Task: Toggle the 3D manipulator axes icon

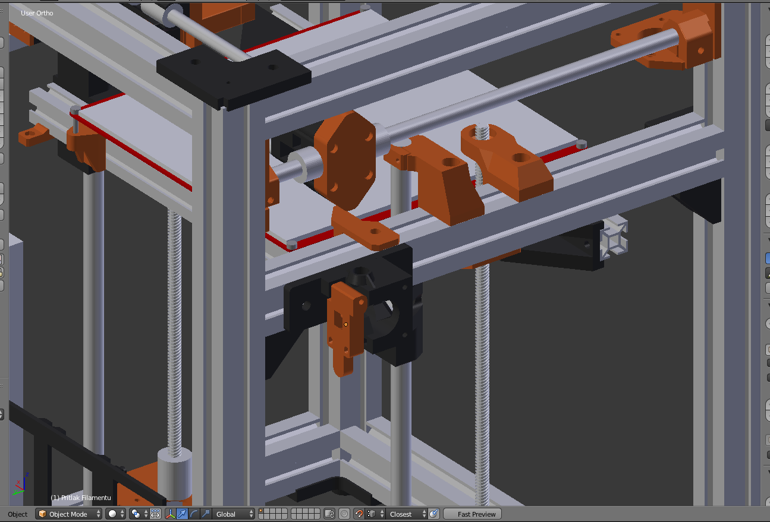Action: tap(170, 514)
